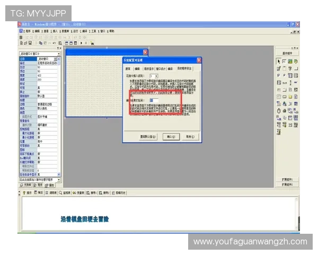
Task: Open the 运行 menu in menu bar
Action: coord(75,31)
